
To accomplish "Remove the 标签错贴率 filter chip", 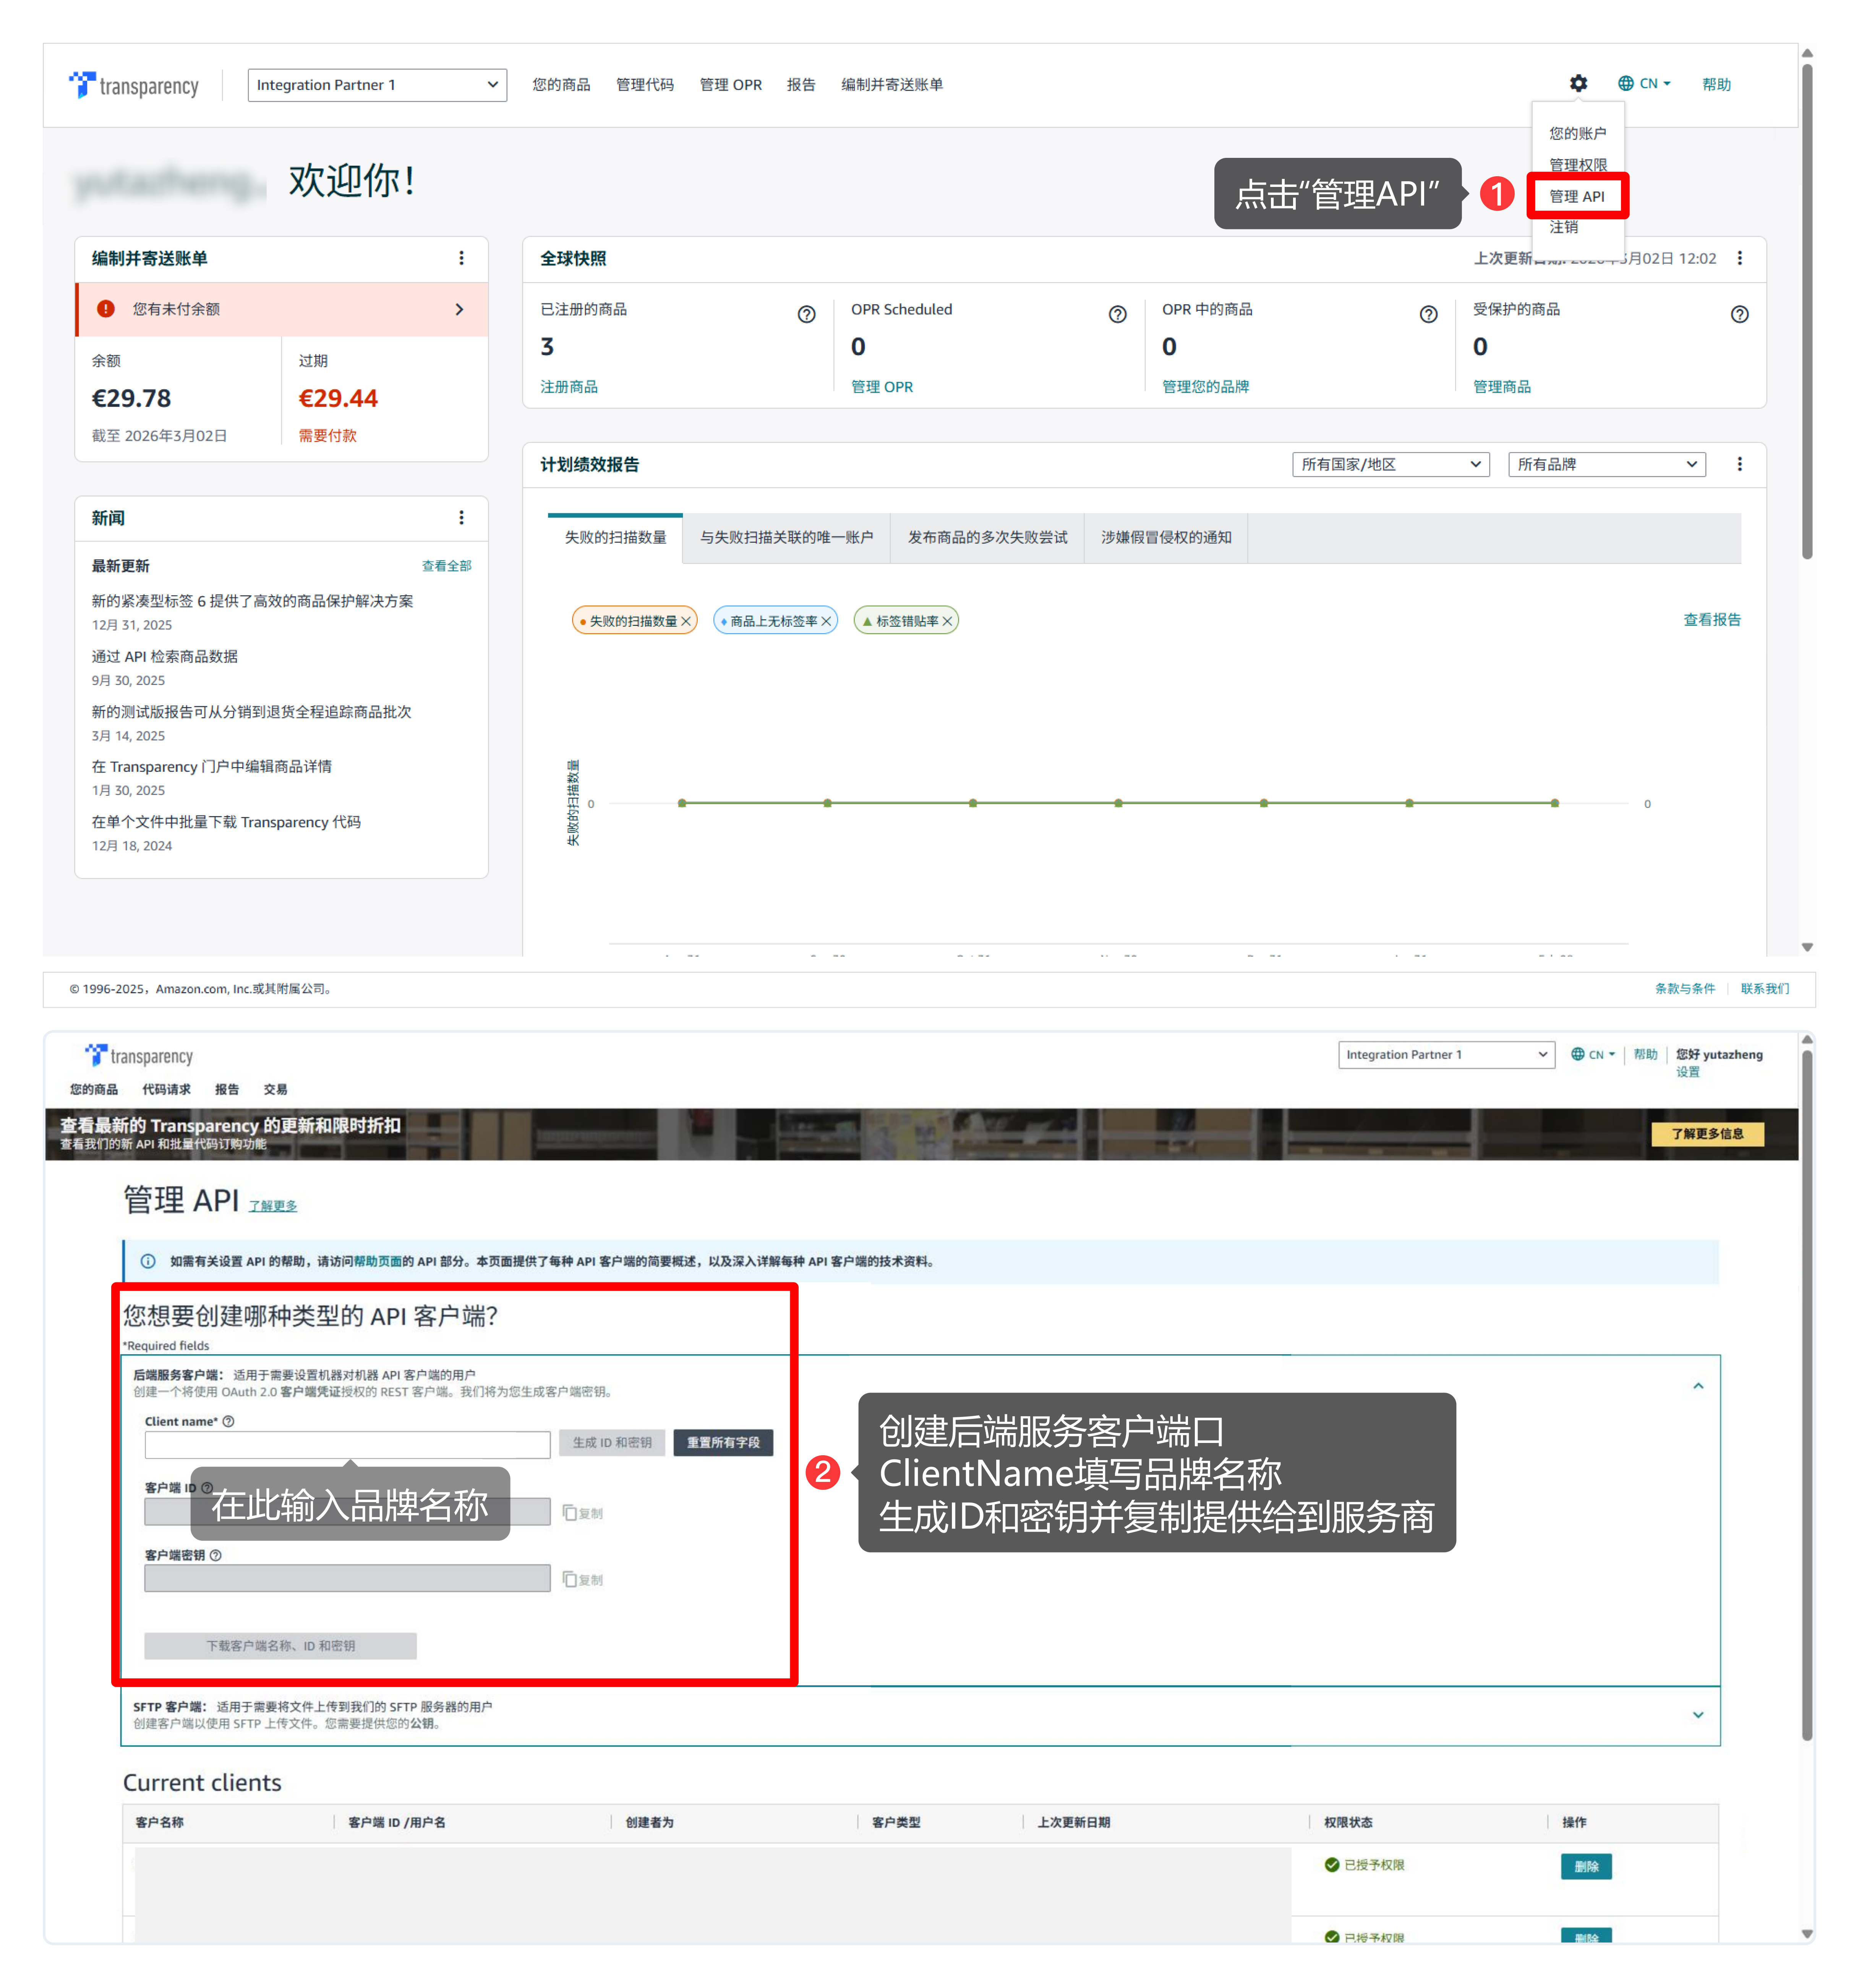I will click(x=948, y=621).
